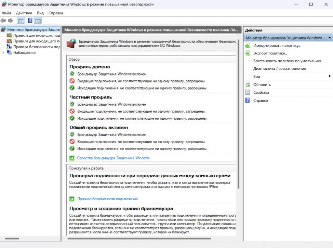Collapse the Actions section header arrow
The image size is (333, 248).
(x=329, y=38)
